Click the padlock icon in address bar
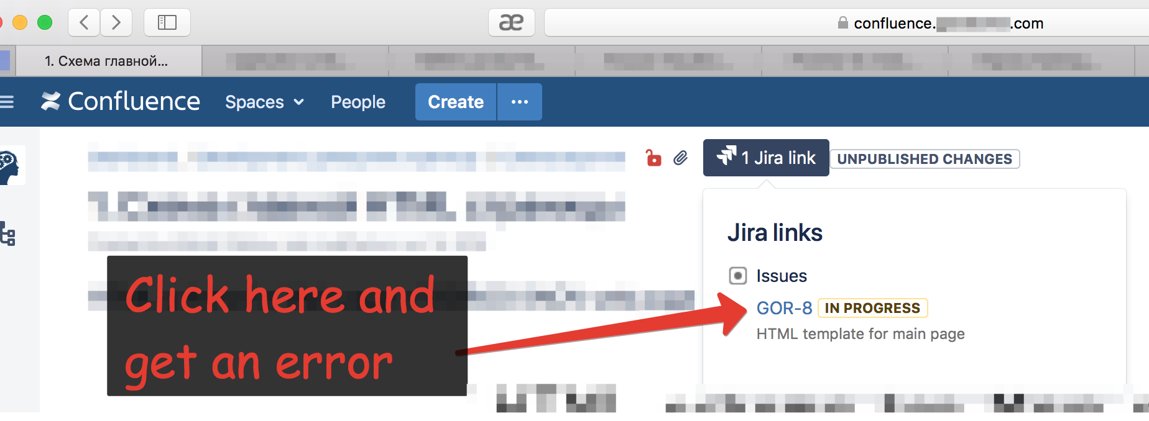This screenshot has width=1149, height=421. click(842, 23)
